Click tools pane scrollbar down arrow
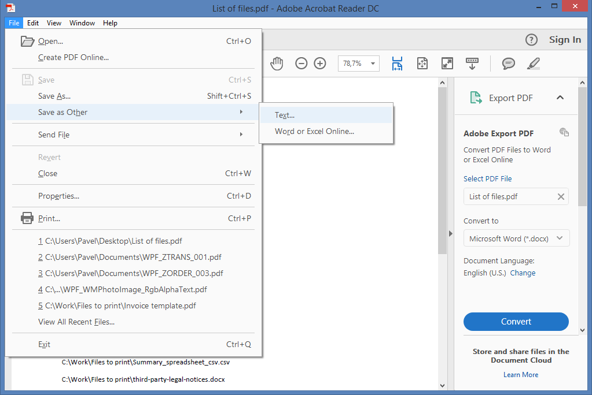Screen dimensions: 592x395 pos(582,330)
